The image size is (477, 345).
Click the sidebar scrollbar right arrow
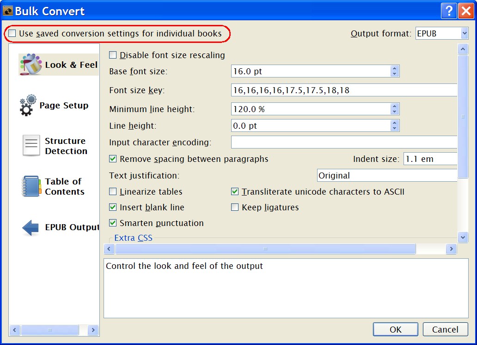coord(93,330)
